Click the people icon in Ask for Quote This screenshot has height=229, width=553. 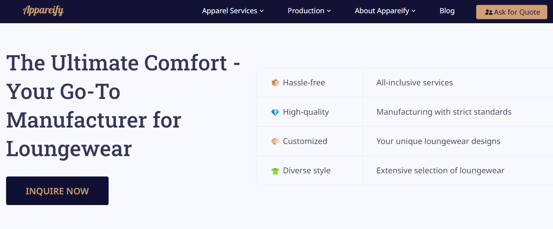[489, 12]
